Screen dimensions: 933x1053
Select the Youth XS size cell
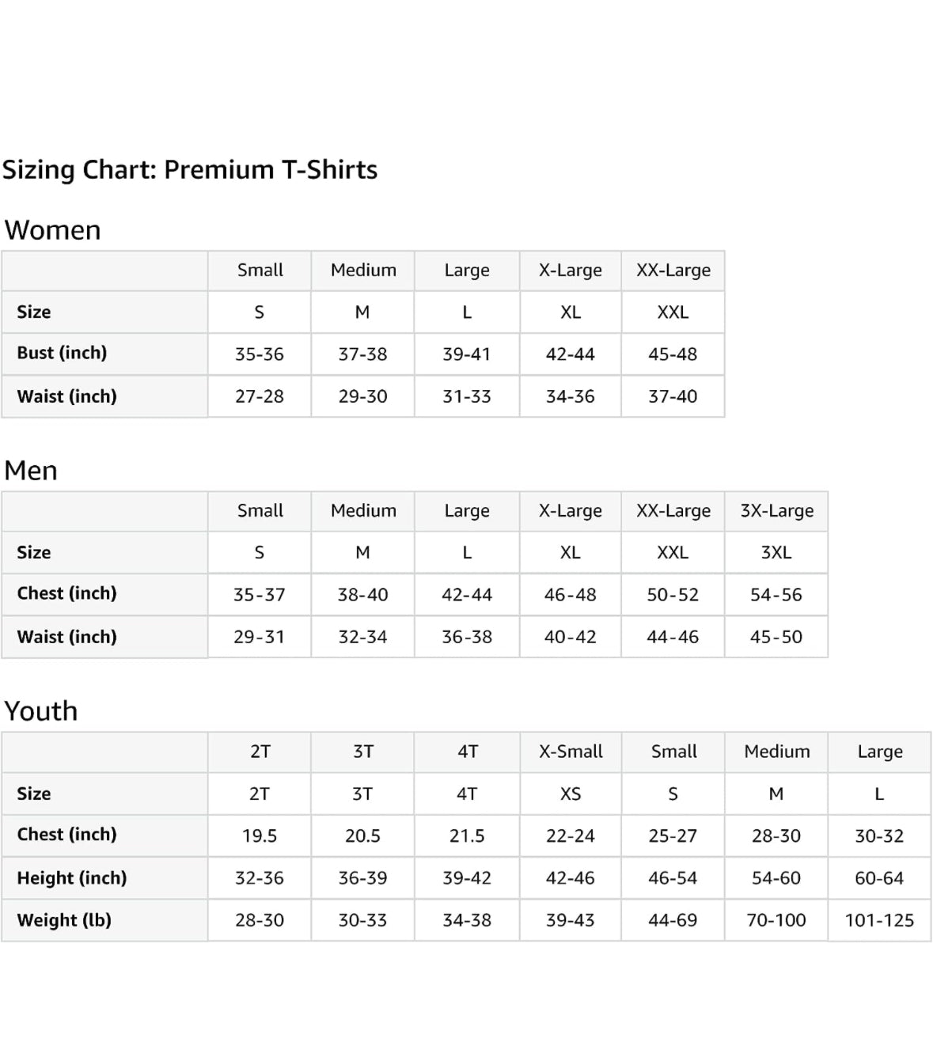pyautogui.click(x=571, y=794)
